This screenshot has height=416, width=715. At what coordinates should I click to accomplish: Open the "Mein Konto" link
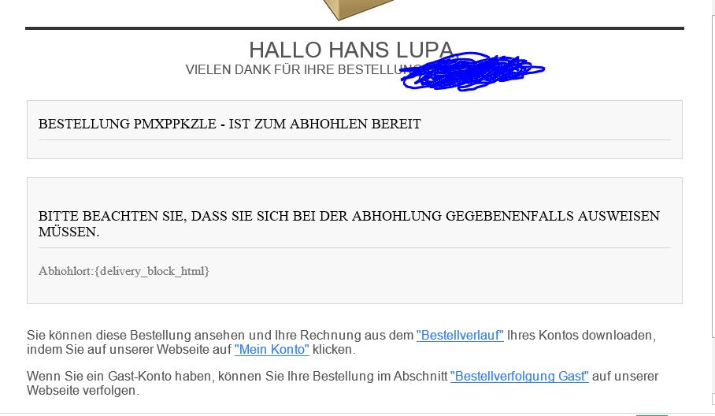pos(272,349)
